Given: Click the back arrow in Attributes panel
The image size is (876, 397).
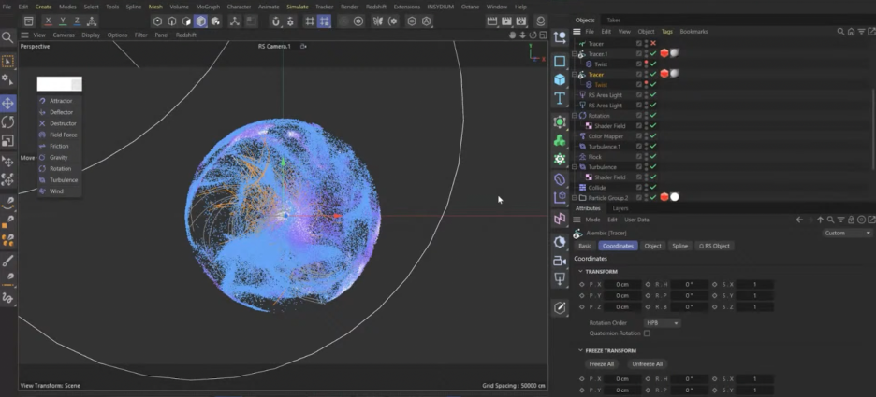Looking at the screenshot, I should pos(799,220).
